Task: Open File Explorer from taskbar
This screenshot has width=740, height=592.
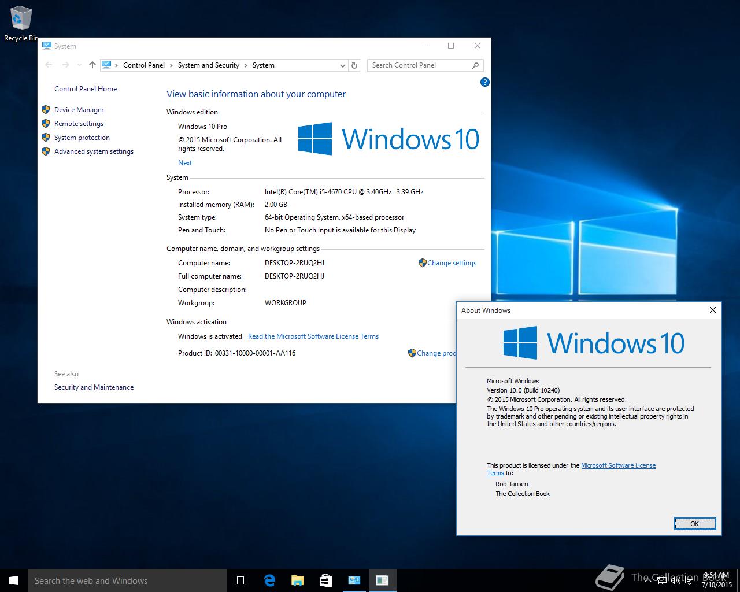Action: coord(297,580)
